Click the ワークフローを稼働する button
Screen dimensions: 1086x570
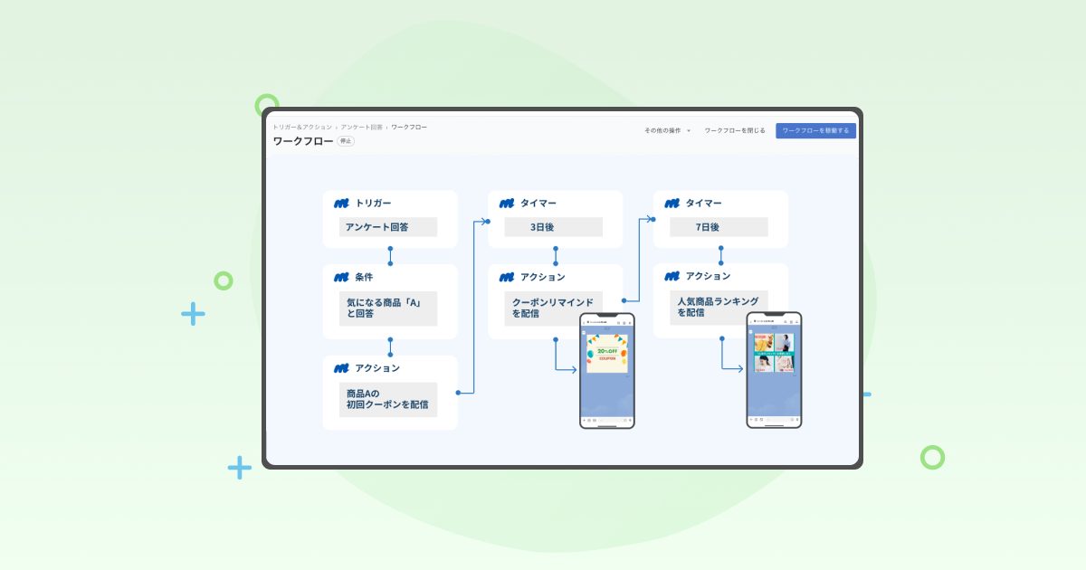815,130
